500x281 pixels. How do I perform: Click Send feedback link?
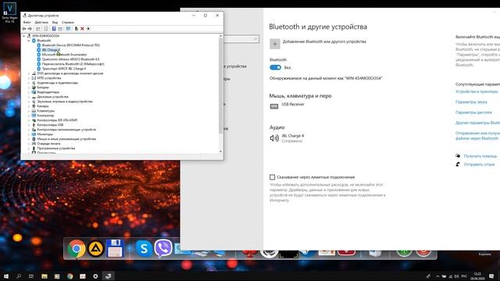[479, 165]
